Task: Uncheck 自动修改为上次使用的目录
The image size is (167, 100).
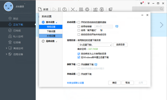Action: point(79,54)
